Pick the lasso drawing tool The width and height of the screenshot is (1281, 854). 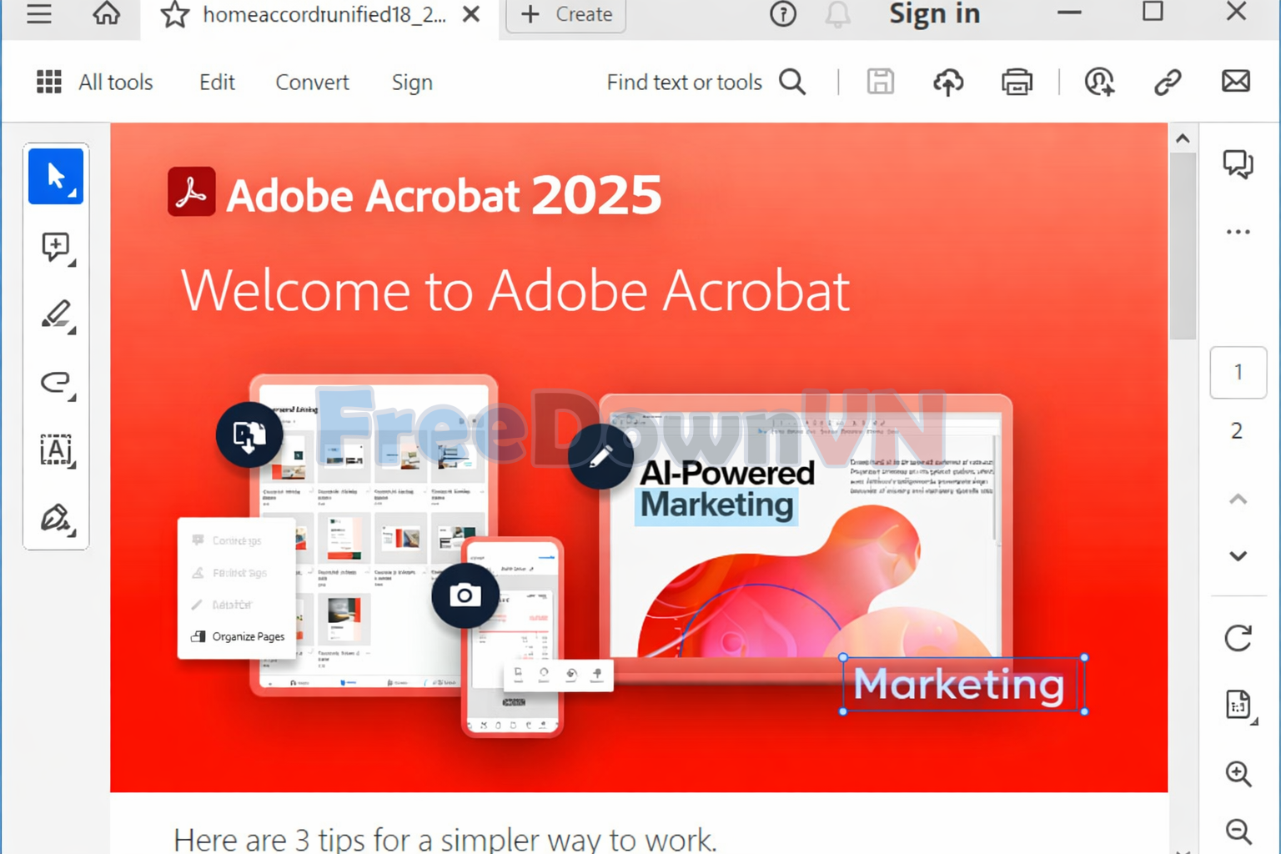(x=56, y=383)
